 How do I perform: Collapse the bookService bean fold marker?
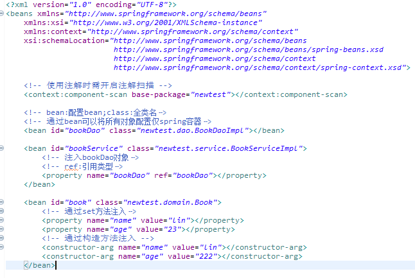tap(3, 148)
